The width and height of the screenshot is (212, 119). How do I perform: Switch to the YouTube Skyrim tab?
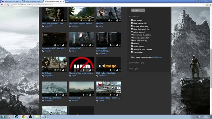12,1
